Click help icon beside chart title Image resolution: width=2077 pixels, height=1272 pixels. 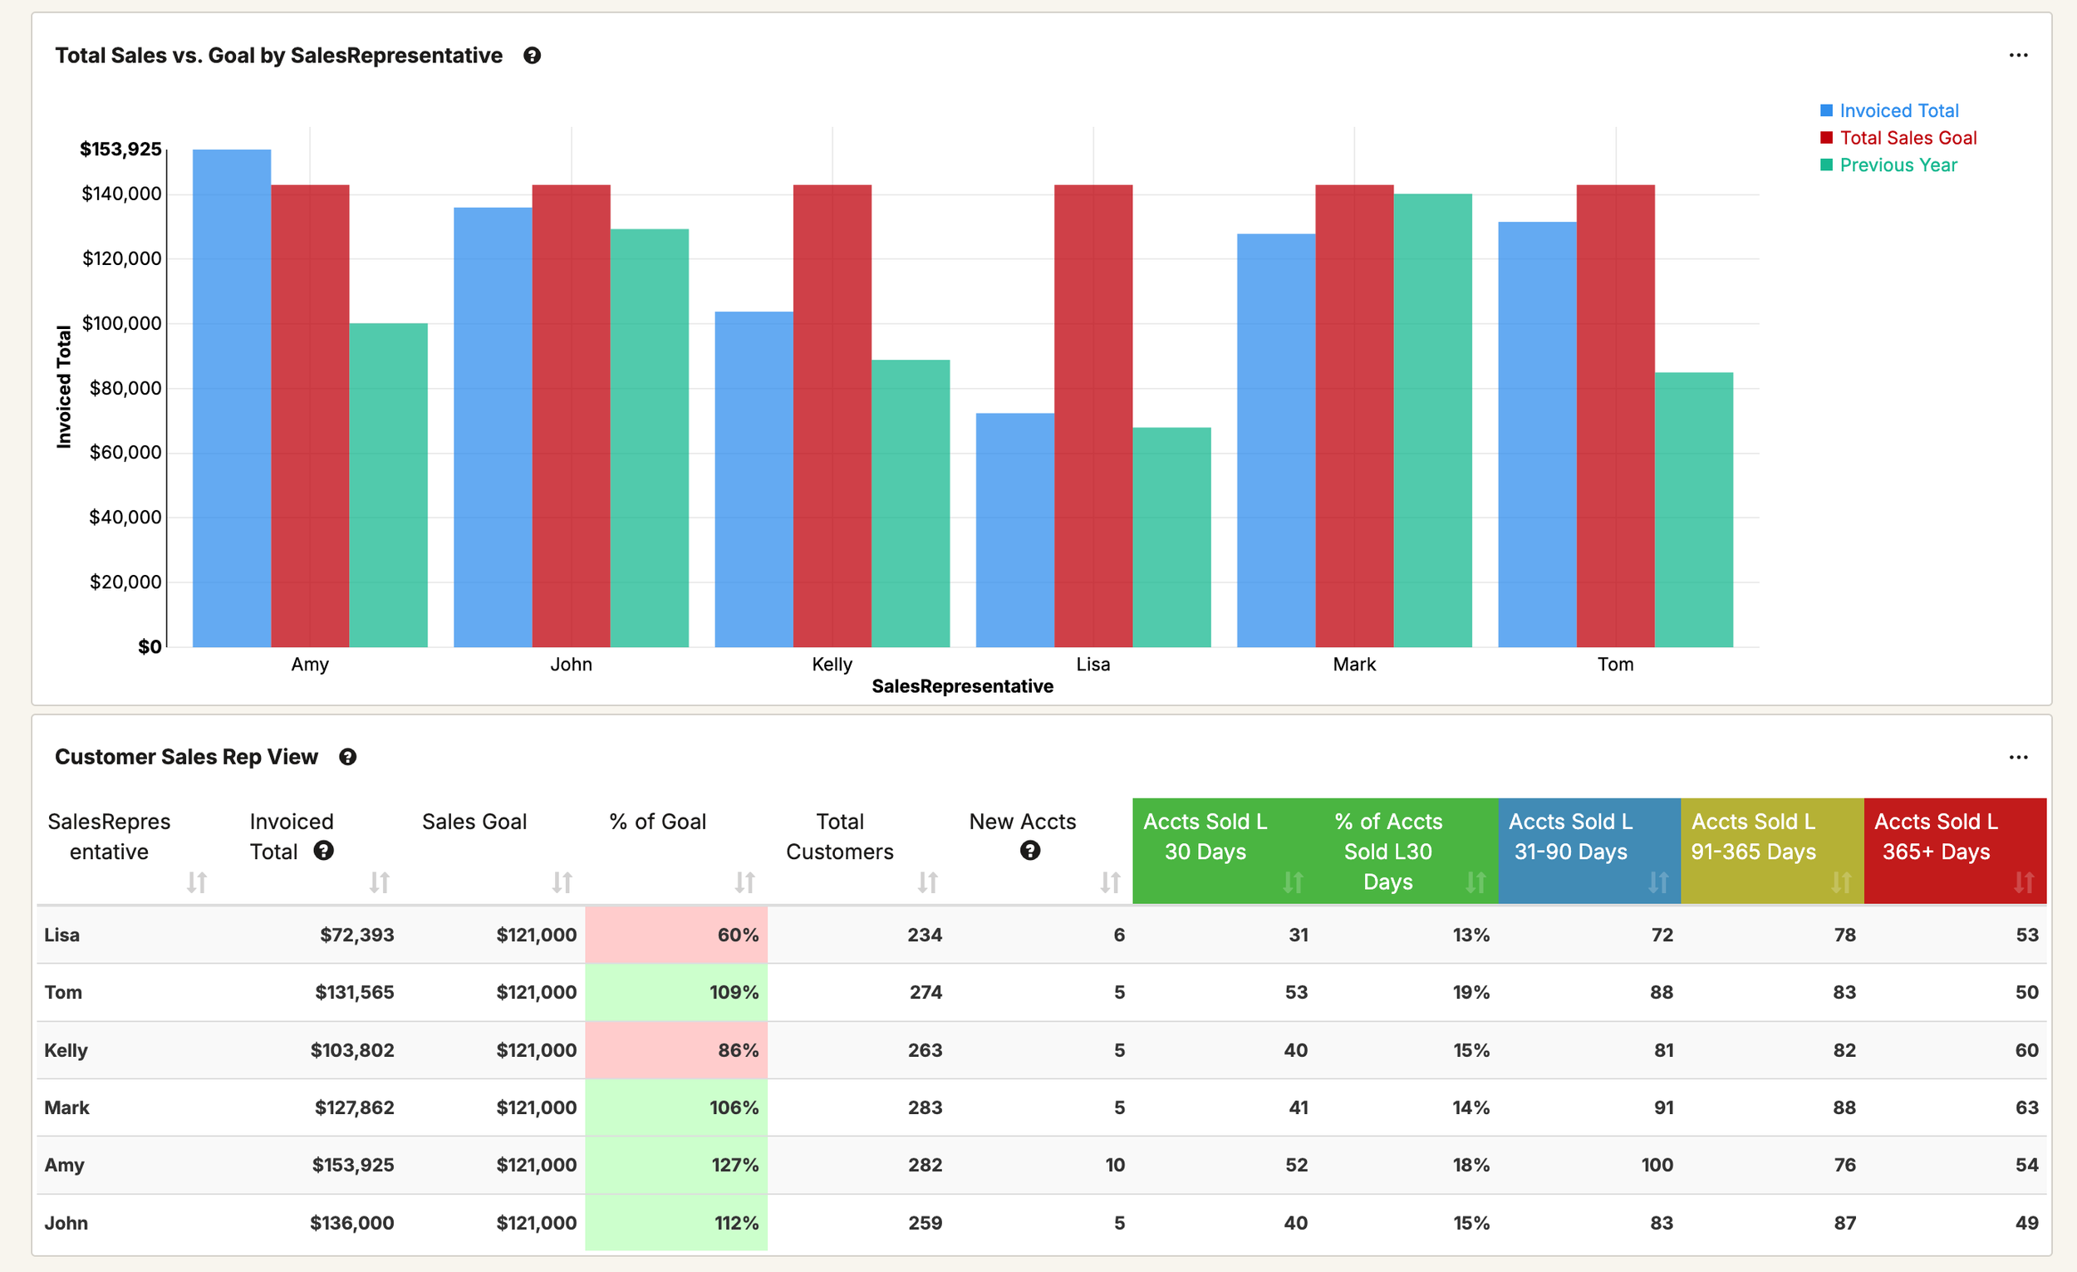[x=532, y=56]
